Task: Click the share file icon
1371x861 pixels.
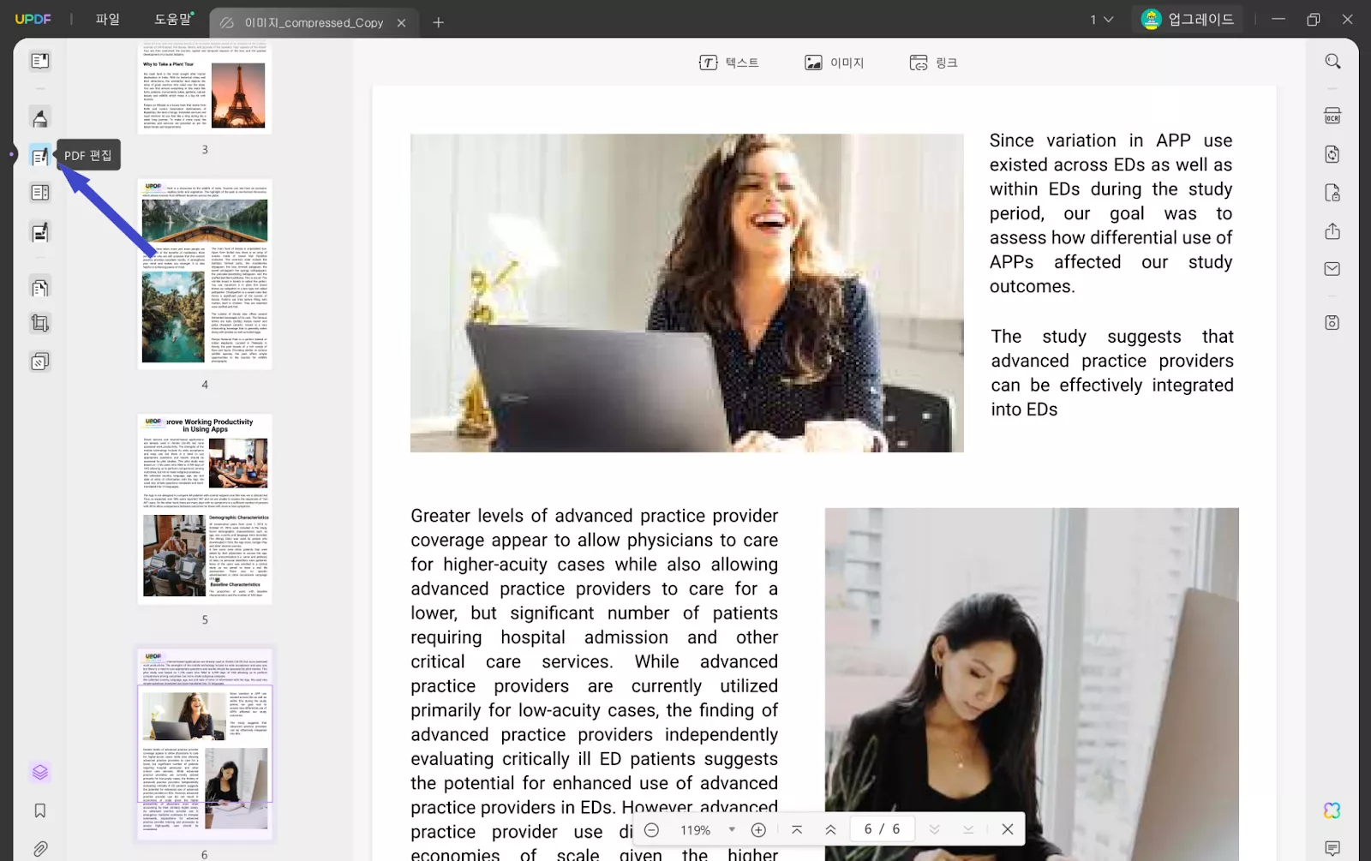Action: point(1332,231)
